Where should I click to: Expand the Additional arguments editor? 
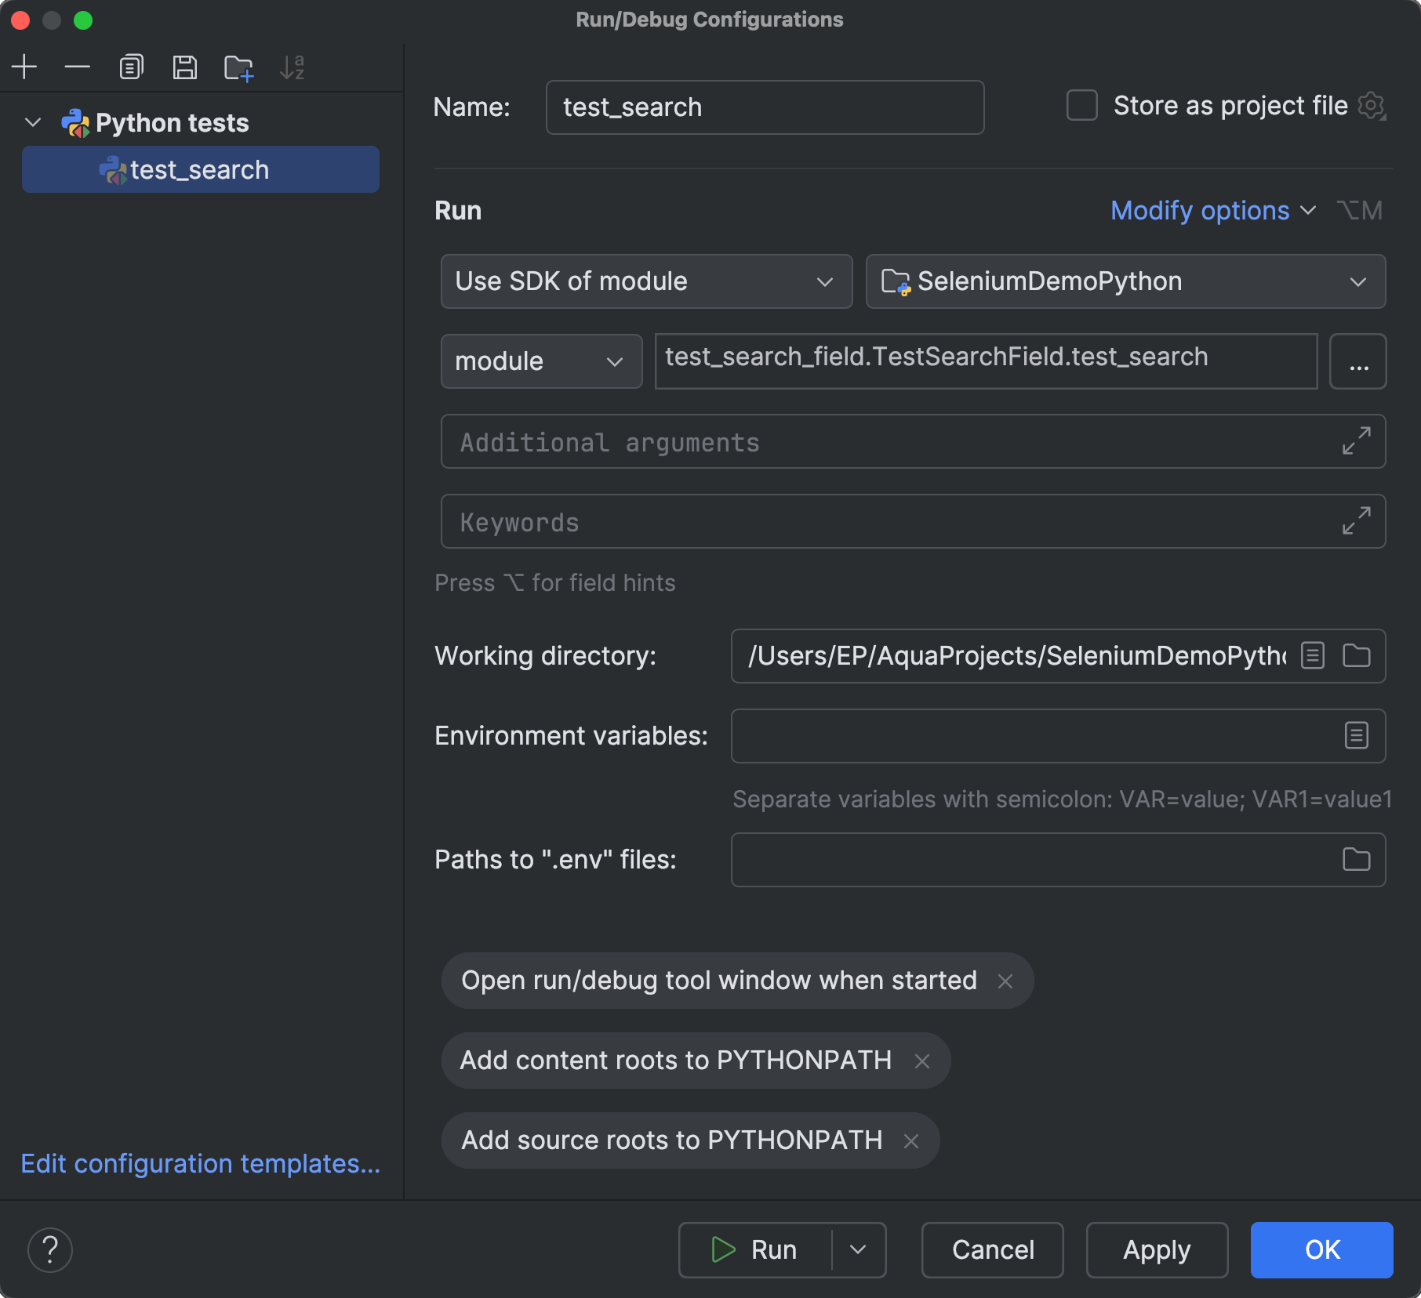(x=1356, y=441)
